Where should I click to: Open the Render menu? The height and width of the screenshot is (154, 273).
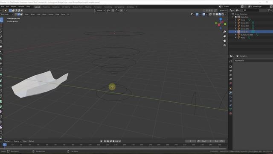pyautogui.click(x=14, y=7)
